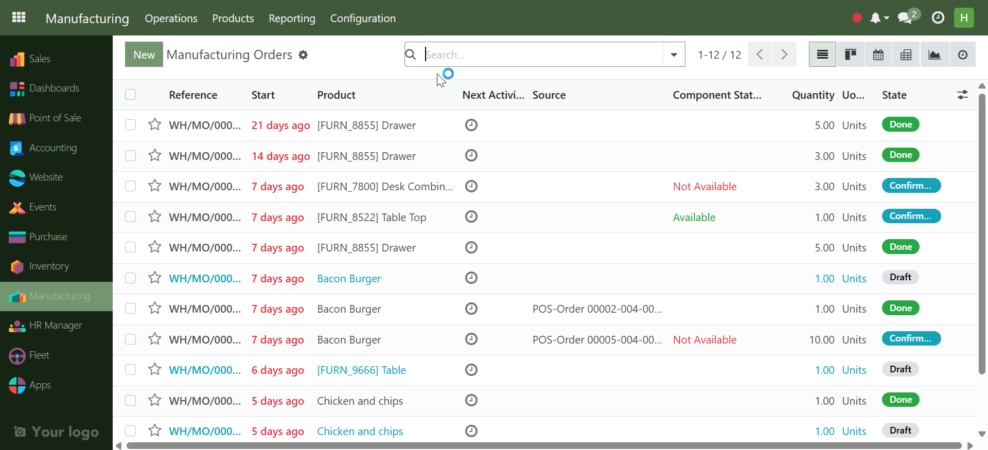Show the Activity view
Screen dimensions: 988x450
click(x=963, y=55)
